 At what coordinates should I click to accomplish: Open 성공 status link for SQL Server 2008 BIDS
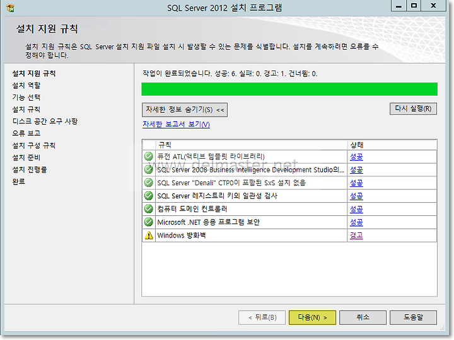[356, 170]
